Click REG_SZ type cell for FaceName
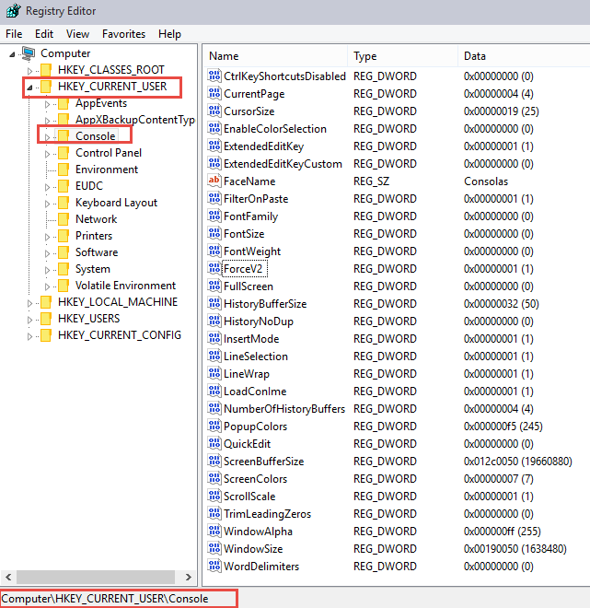Viewport: 590px width, 608px height. (x=371, y=181)
